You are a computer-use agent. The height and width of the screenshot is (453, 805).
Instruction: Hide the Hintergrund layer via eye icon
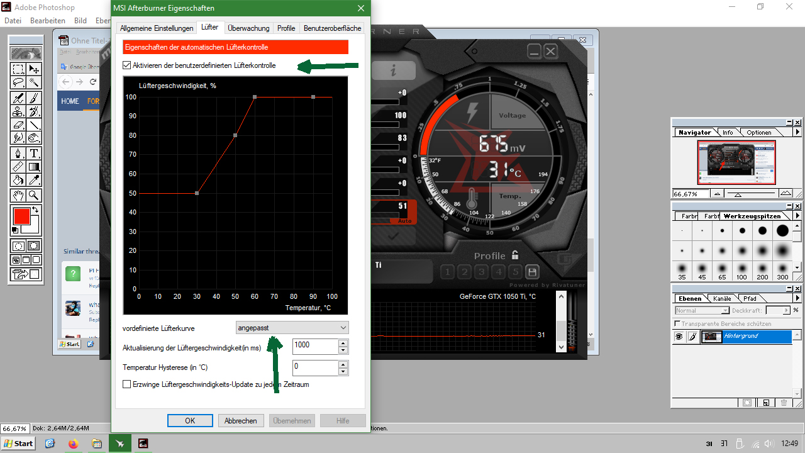point(679,337)
